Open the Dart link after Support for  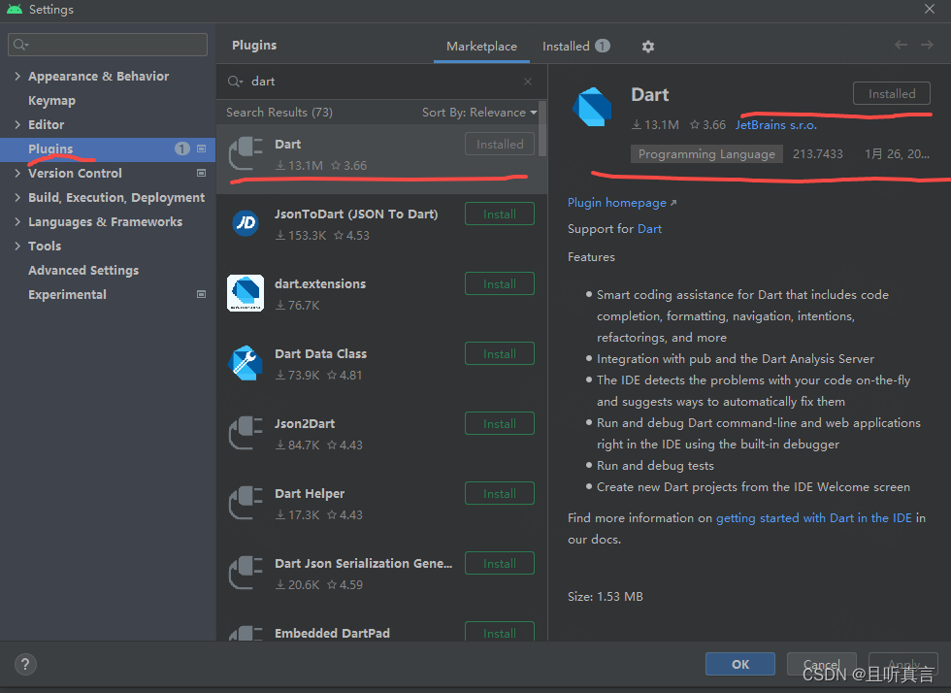click(x=649, y=229)
